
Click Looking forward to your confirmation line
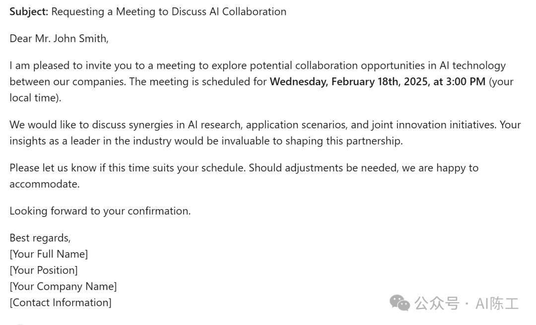(x=100, y=211)
